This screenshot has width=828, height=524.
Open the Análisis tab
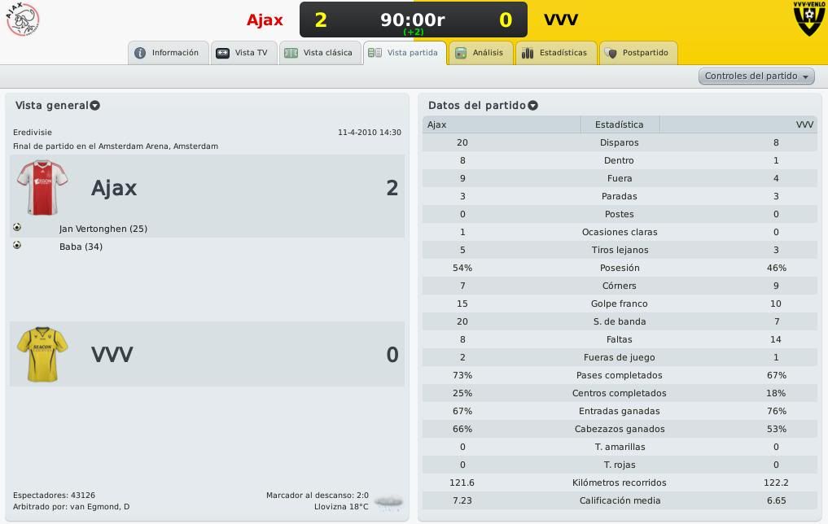(x=480, y=53)
